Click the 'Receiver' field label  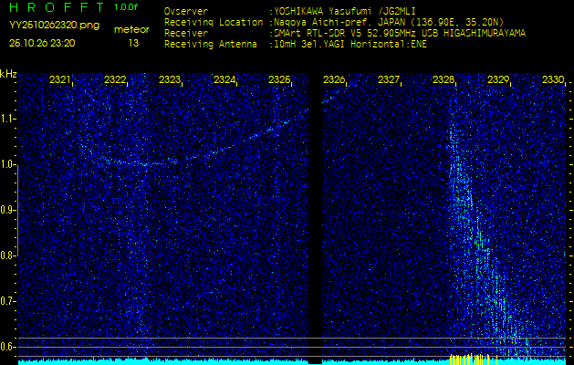coord(186,34)
